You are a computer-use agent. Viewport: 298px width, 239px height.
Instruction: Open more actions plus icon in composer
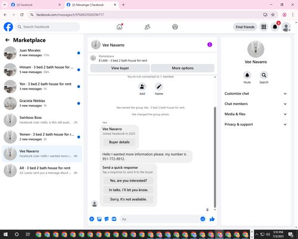[92, 219]
